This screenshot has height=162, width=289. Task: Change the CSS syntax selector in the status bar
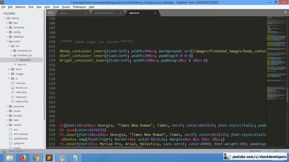tap(276, 151)
